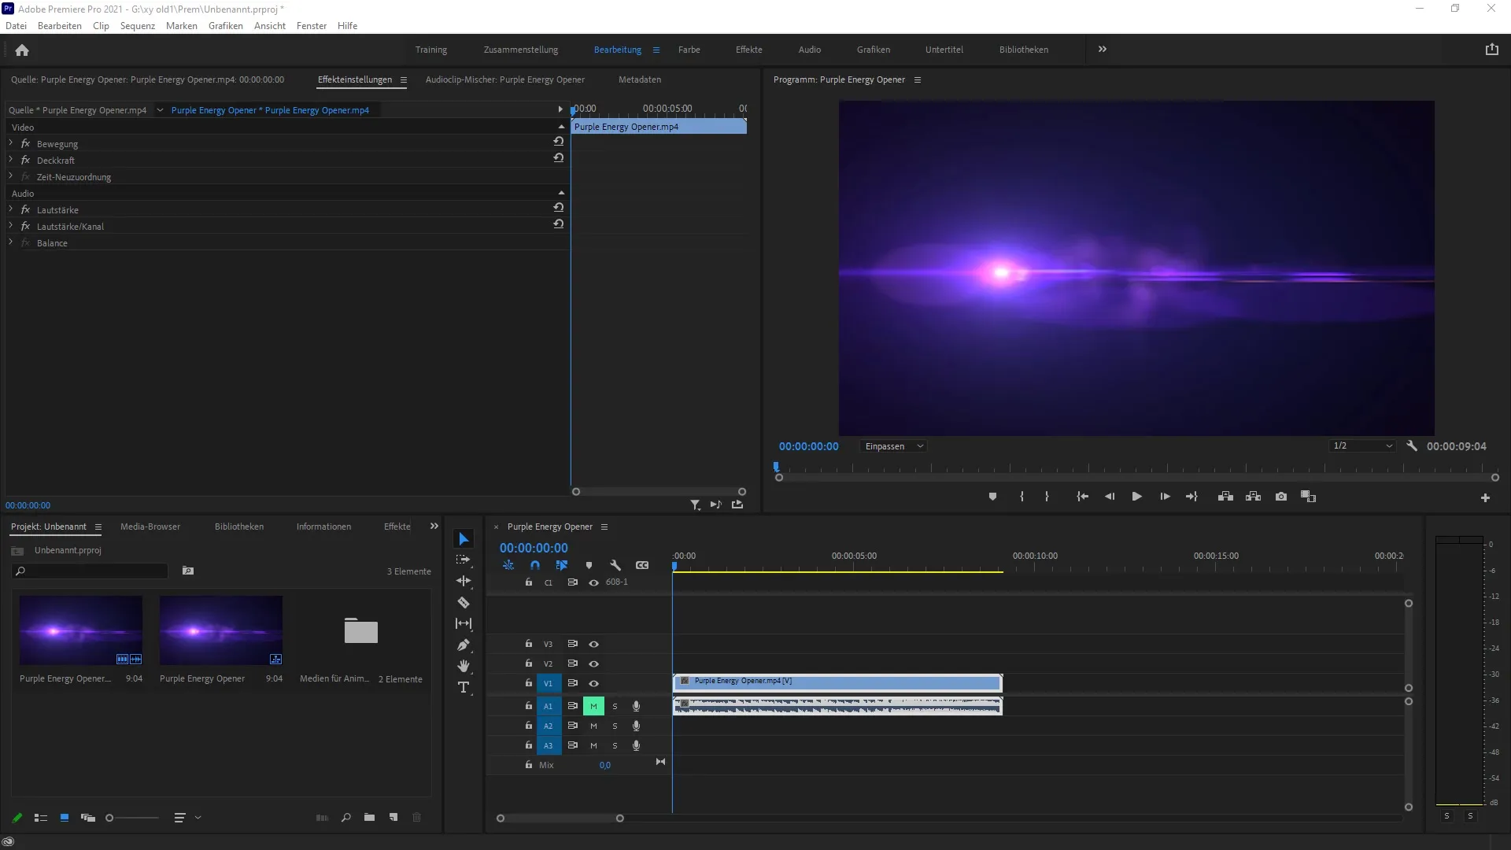Reset the Deckkraft effect
Screen dimensions: 1511x850
click(558, 158)
